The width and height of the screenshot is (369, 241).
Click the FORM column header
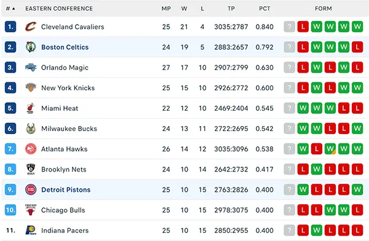tap(323, 9)
